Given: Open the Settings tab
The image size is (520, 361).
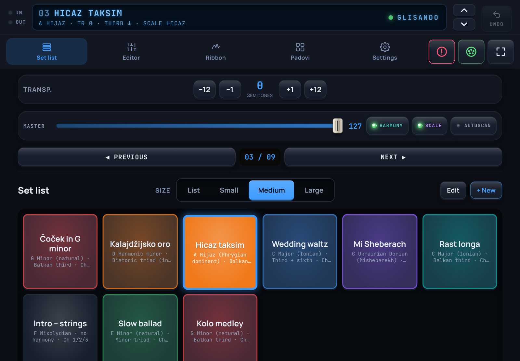Looking at the screenshot, I should 384,52.
